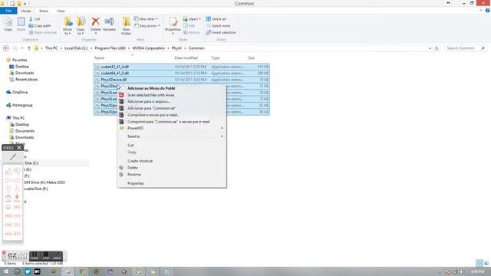Open the File ribbon tab

(8, 11)
